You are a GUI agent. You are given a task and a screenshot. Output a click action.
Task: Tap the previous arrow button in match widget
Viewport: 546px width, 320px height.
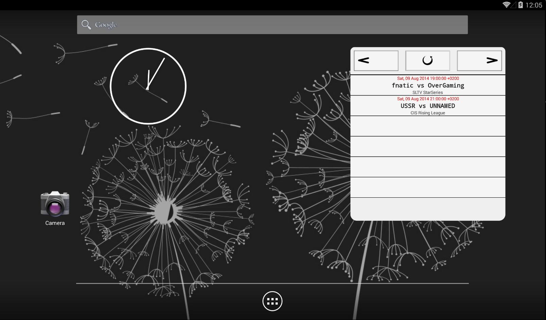[376, 60]
